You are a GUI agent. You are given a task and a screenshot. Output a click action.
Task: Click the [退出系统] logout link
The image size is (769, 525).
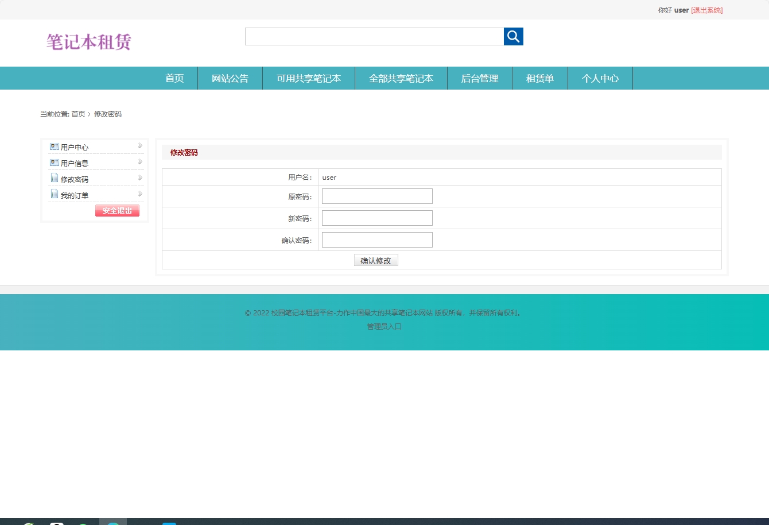706,10
